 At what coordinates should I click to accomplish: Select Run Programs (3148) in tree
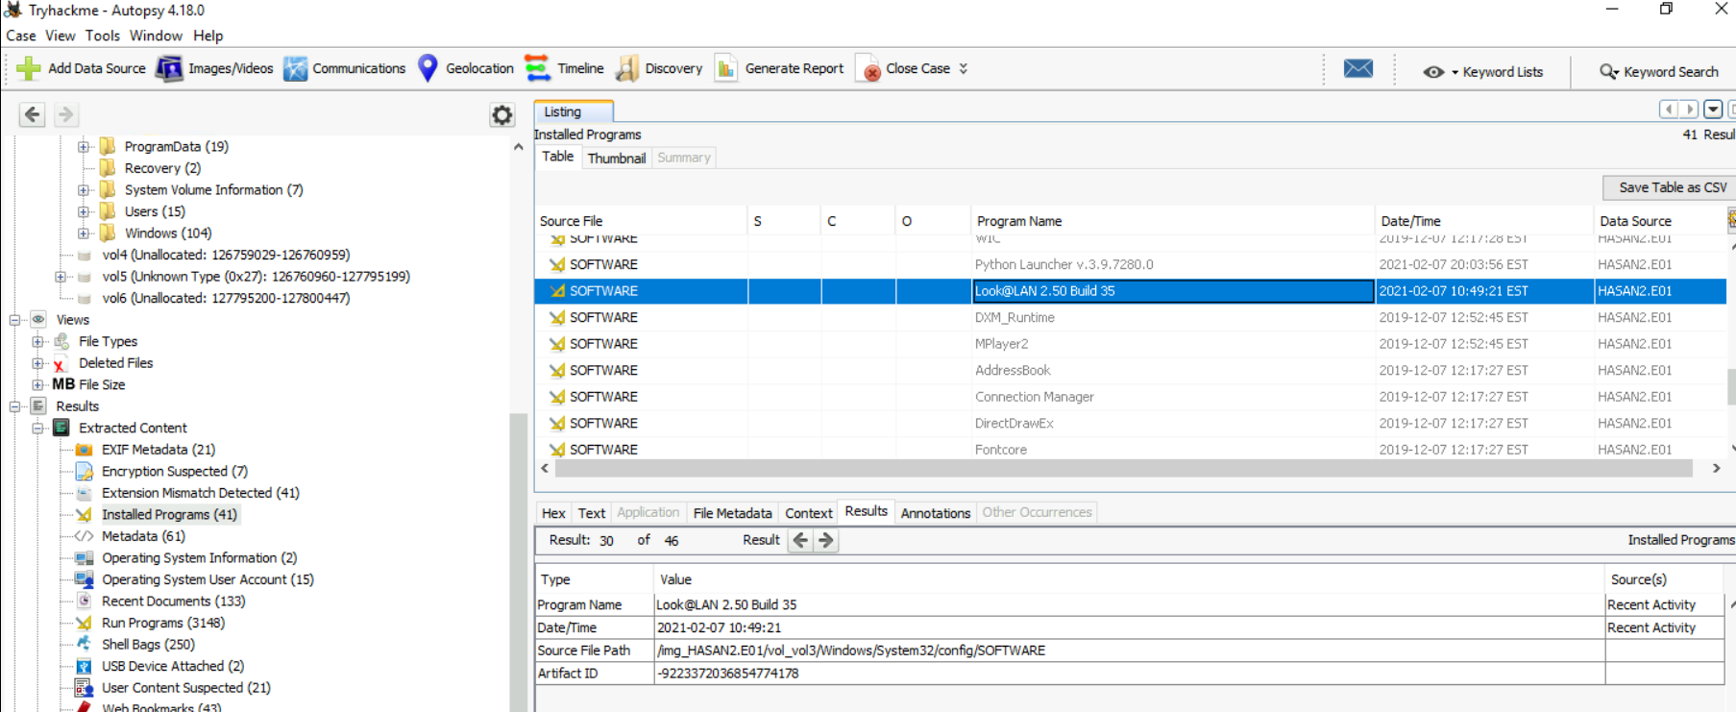[162, 623]
